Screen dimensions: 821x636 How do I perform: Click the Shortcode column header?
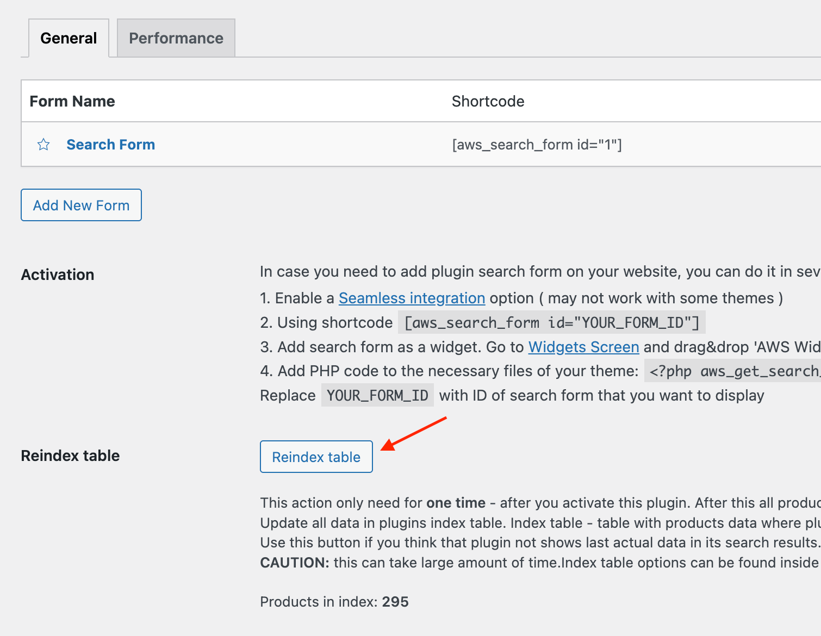pos(488,101)
